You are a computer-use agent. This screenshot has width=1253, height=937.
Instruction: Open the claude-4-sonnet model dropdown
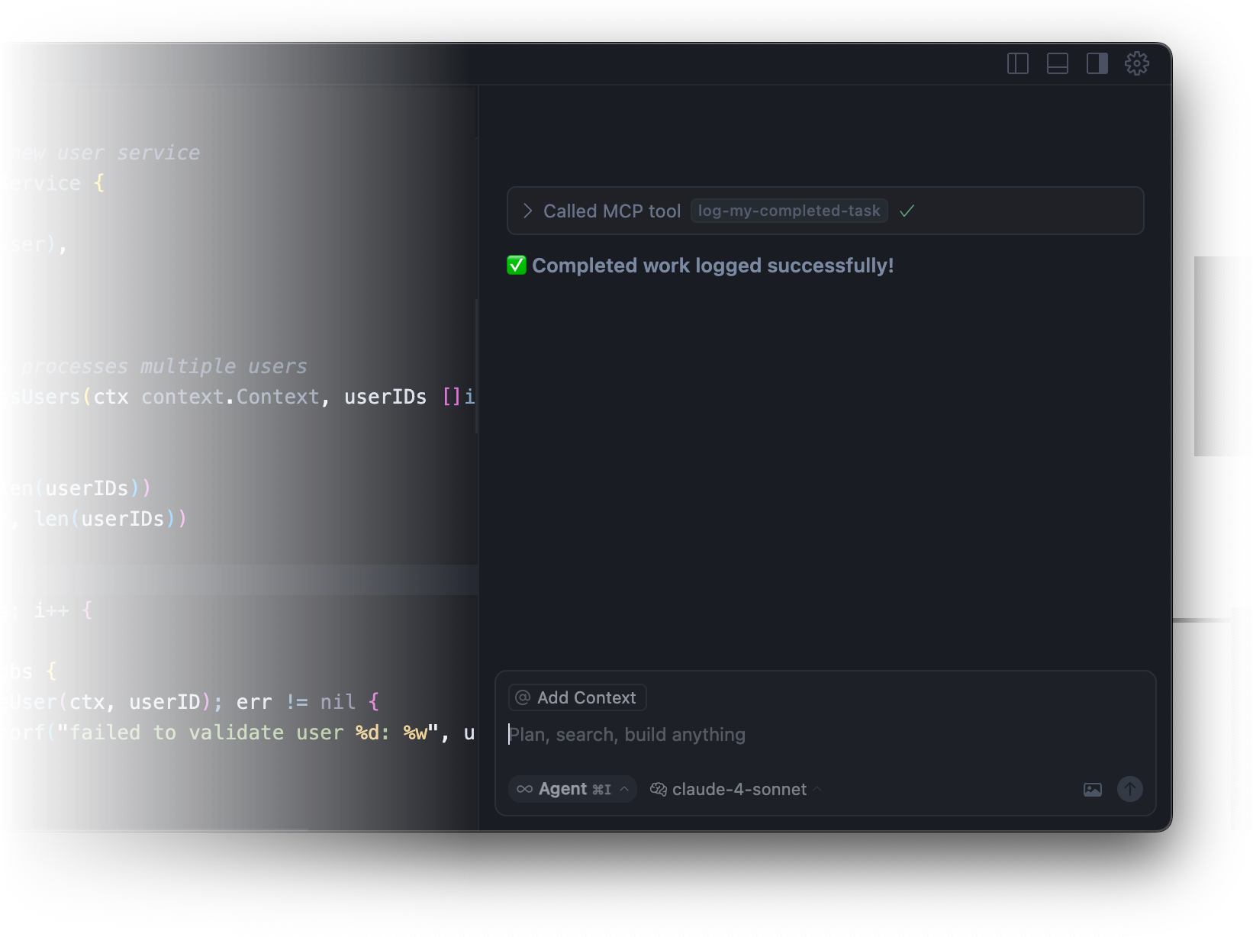coord(736,789)
